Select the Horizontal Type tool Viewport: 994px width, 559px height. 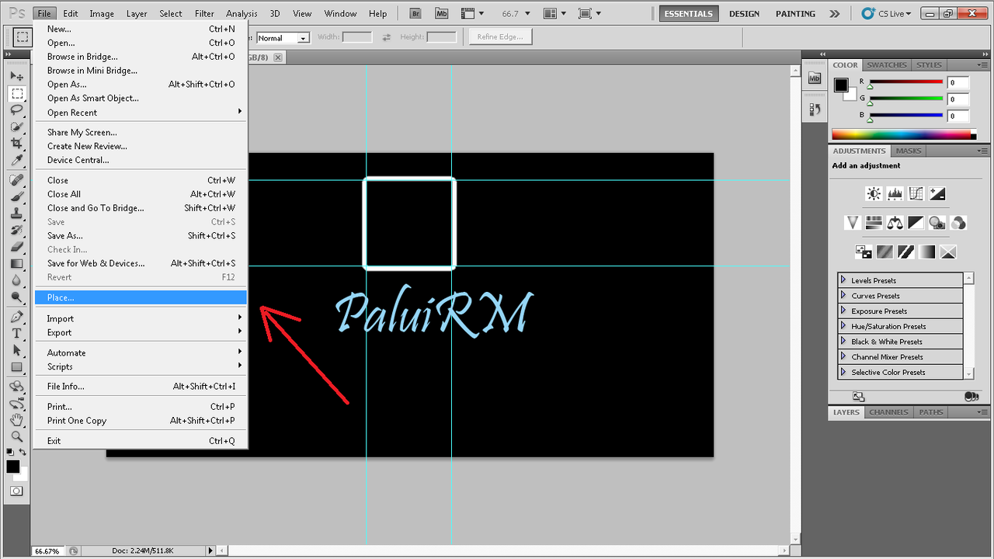pyautogui.click(x=16, y=333)
